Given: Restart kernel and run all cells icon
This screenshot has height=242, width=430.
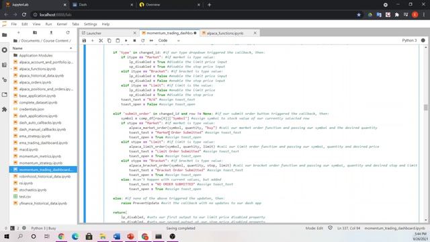Looking at the screenshot, I should pyautogui.click(x=151, y=40).
